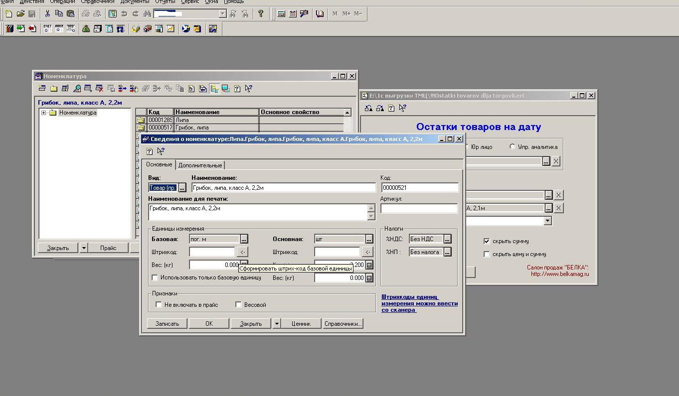This screenshot has height=396, width=679.
Task: Open the Справочники menu
Action: pyautogui.click(x=99, y=2)
